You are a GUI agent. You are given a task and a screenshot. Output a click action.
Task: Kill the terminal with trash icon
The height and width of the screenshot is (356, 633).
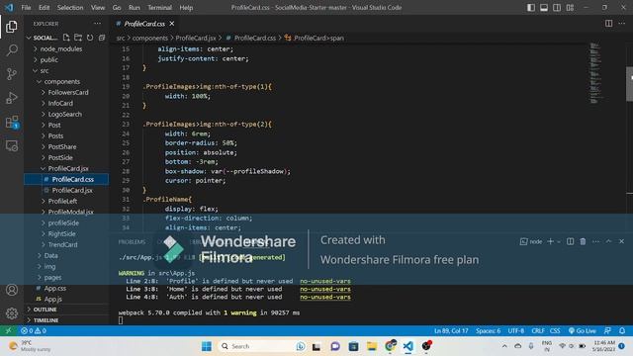point(583,241)
